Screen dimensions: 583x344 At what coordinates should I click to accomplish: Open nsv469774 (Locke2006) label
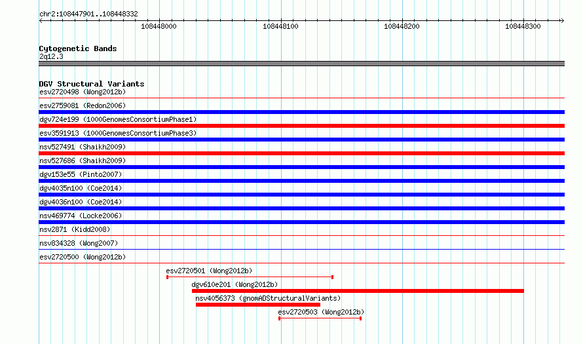tap(81, 216)
